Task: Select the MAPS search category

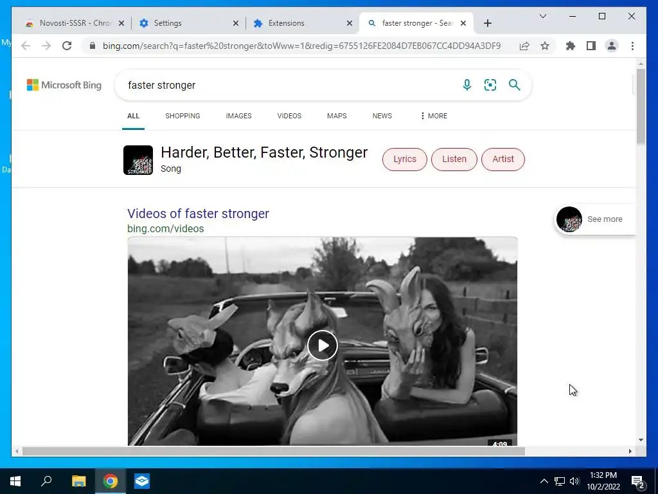Action: [x=337, y=116]
